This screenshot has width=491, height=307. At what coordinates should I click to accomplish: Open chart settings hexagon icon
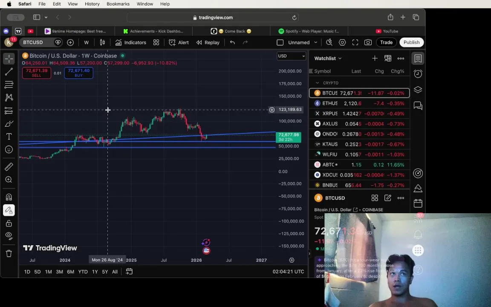pos(342,42)
